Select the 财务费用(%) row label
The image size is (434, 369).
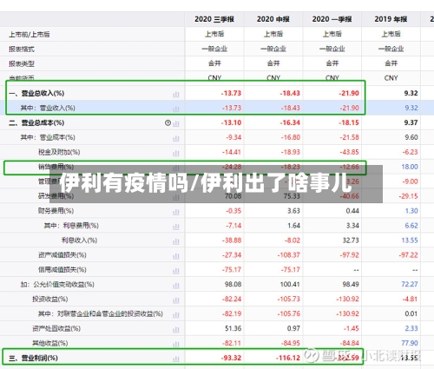(x=56, y=211)
